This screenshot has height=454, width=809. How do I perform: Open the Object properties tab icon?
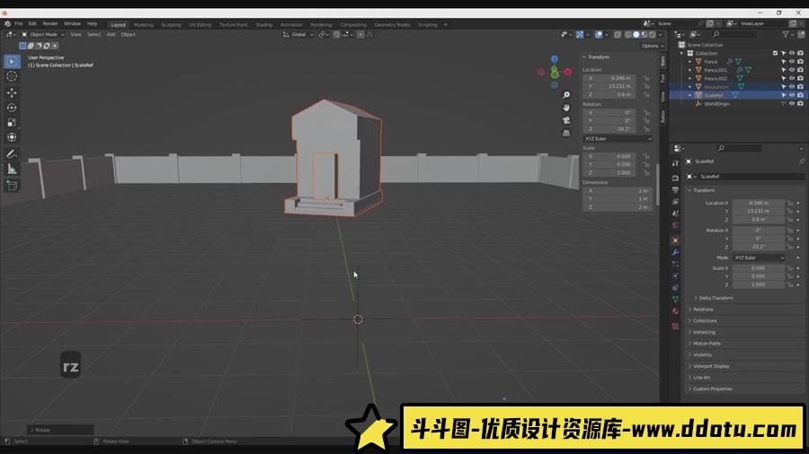coord(675,240)
